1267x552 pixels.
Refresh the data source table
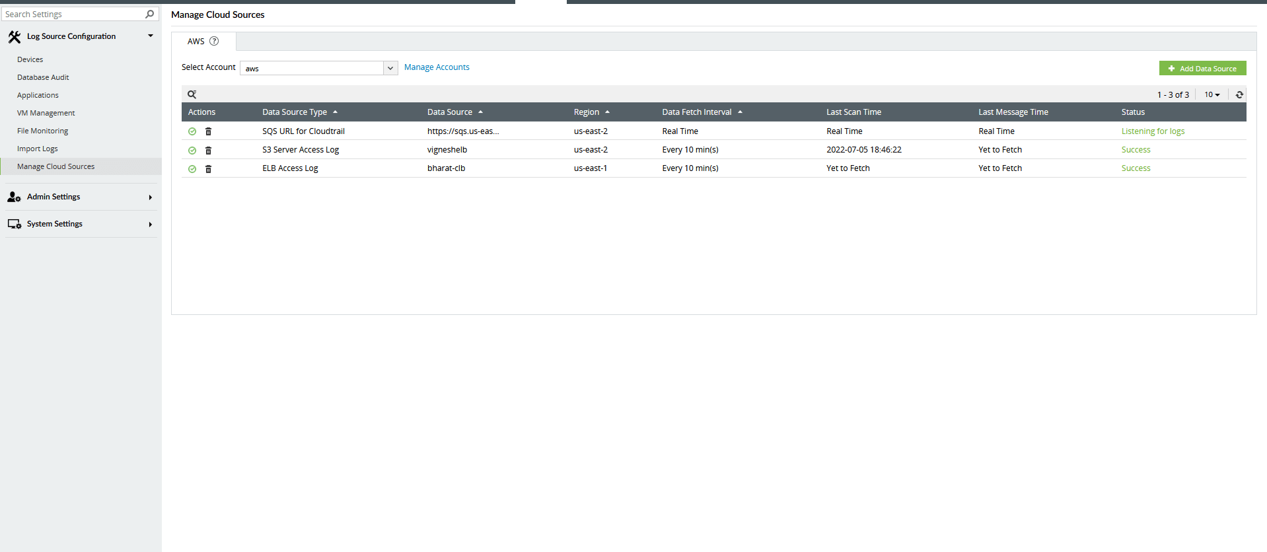pyautogui.click(x=1239, y=94)
